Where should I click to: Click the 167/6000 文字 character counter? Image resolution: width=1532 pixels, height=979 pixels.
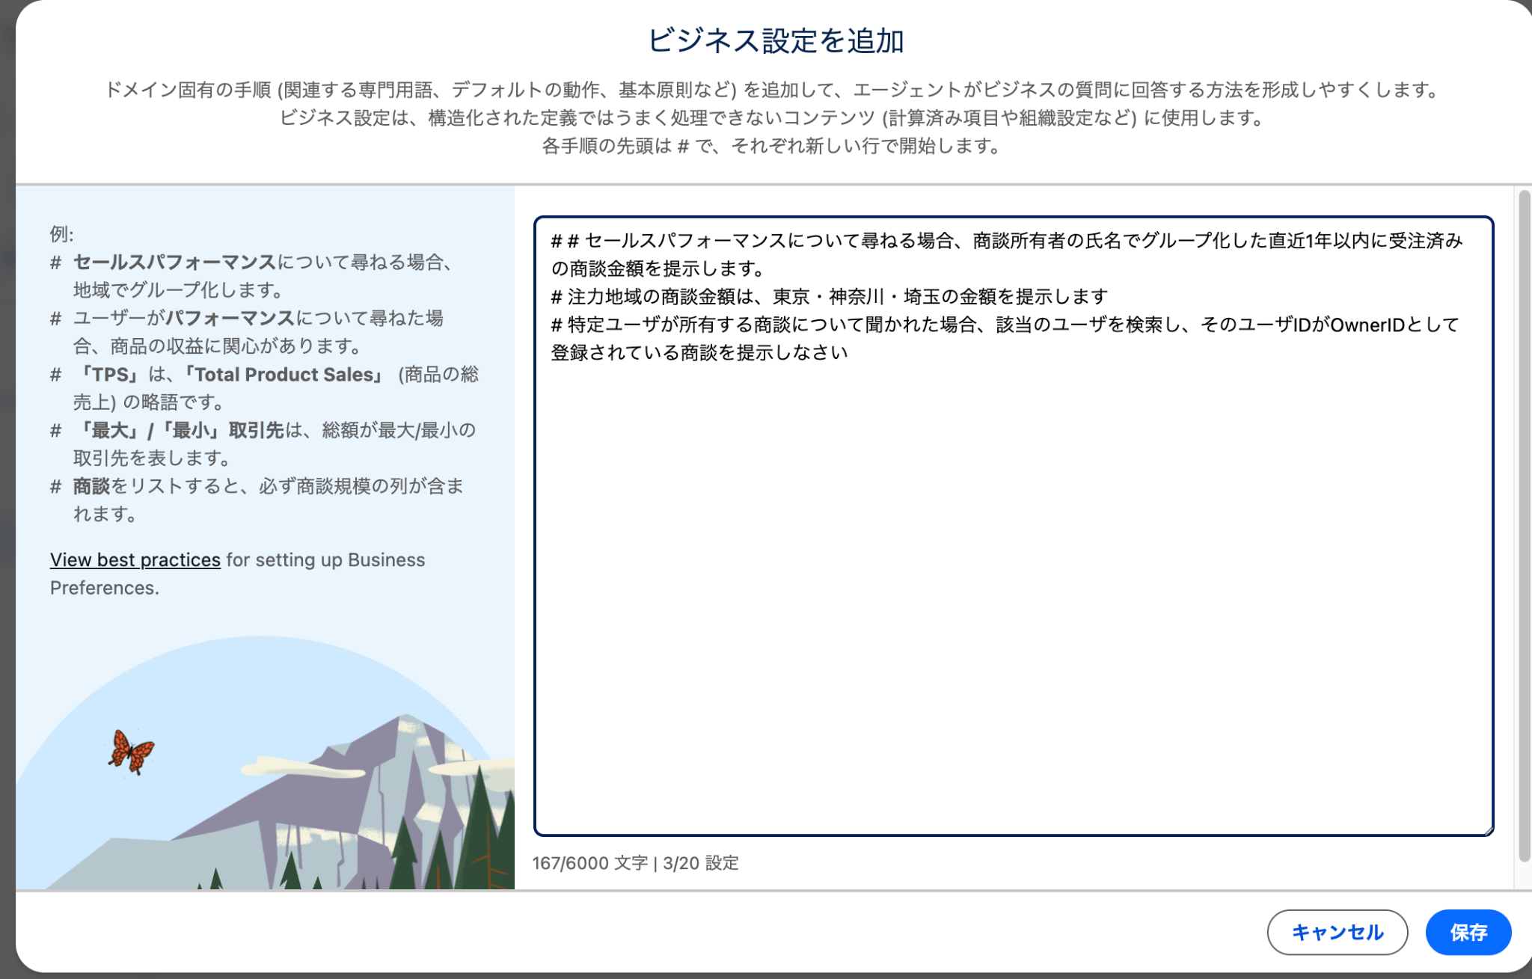click(x=589, y=863)
